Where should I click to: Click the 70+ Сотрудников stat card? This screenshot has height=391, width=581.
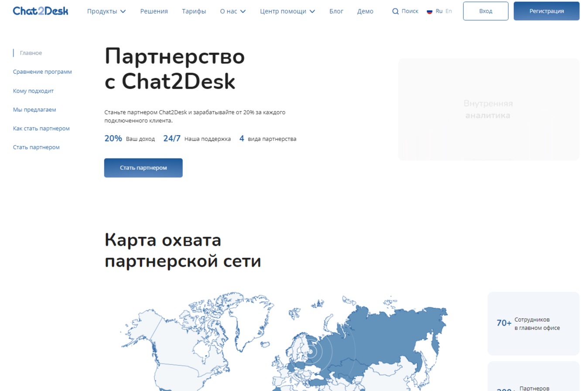coord(533,323)
